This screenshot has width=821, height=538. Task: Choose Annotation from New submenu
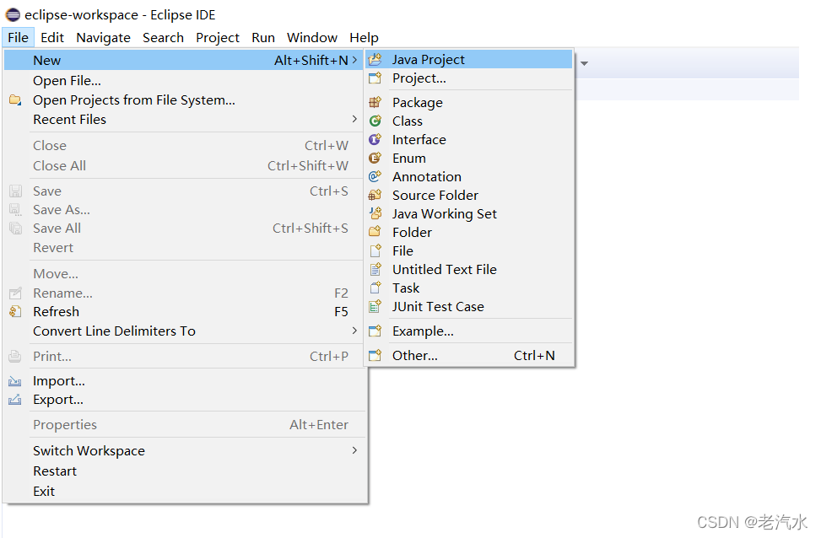[470, 177]
